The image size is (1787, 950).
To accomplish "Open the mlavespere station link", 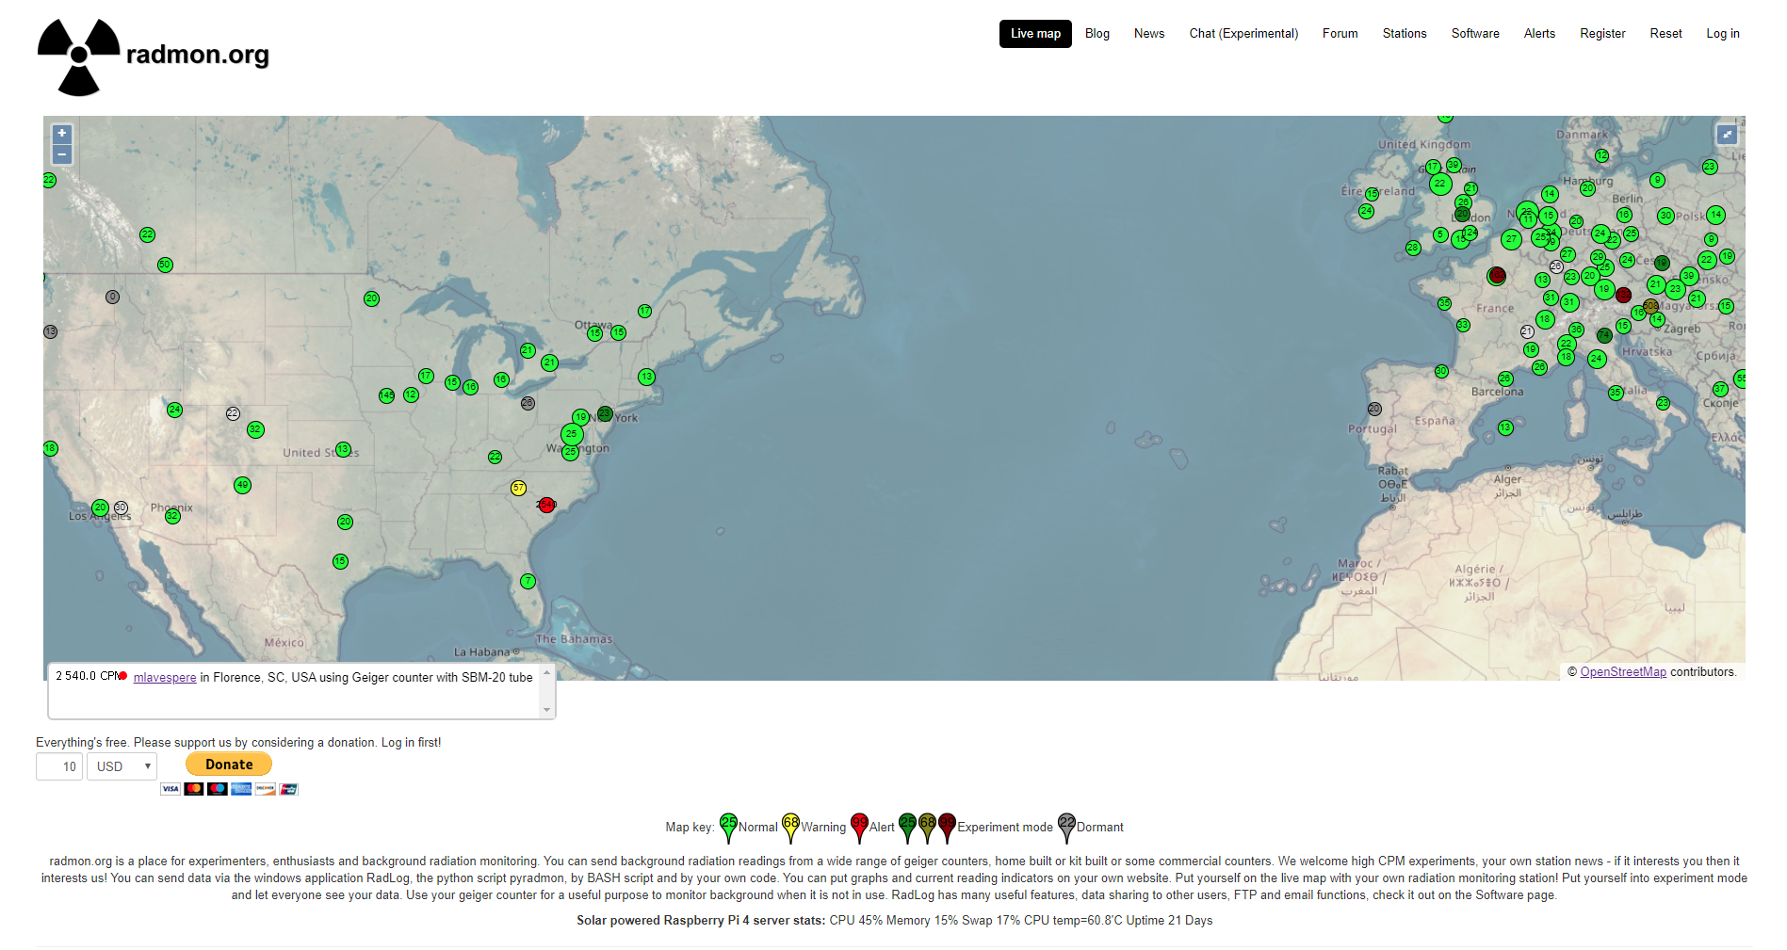I will (165, 677).
